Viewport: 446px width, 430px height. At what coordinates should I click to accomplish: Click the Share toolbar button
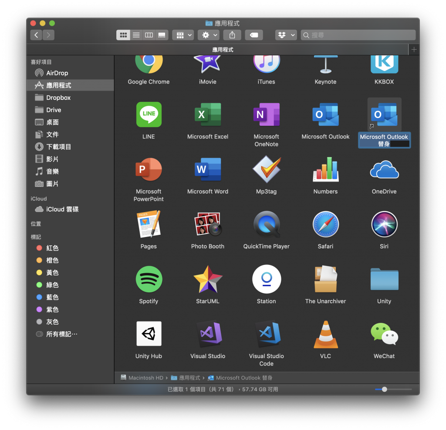click(232, 35)
